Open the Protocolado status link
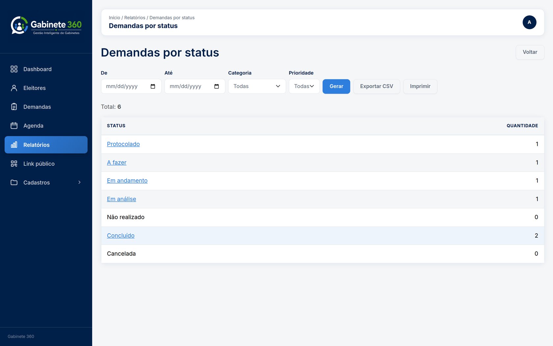 (123, 144)
